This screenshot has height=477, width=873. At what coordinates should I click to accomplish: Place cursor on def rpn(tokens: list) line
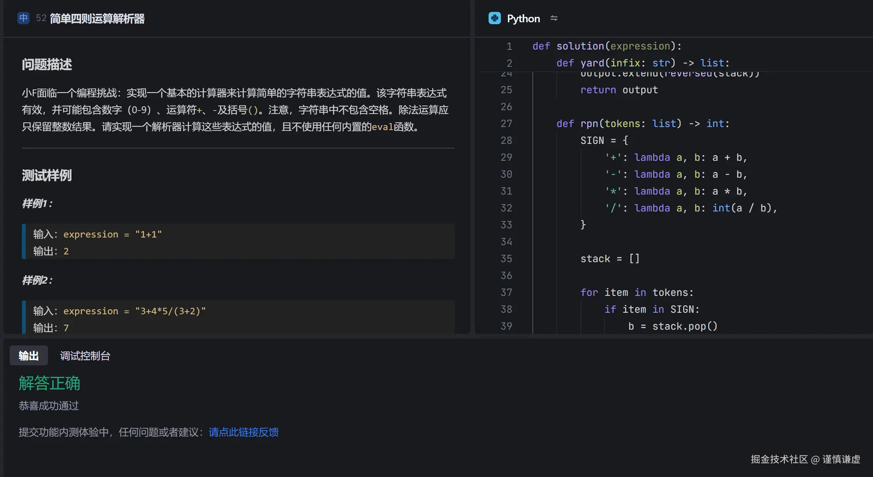click(x=643, y=124)
